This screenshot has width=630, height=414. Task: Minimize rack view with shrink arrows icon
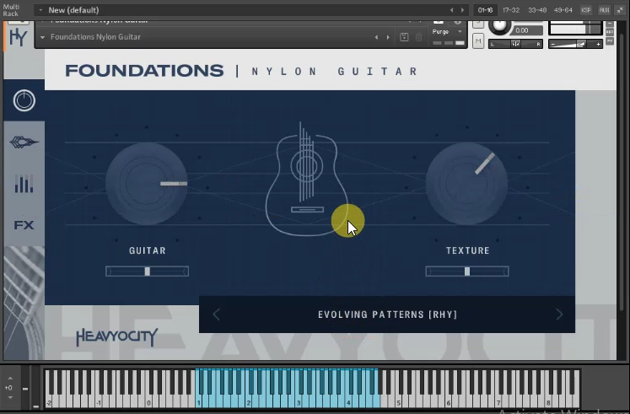[x=620, y=10]
